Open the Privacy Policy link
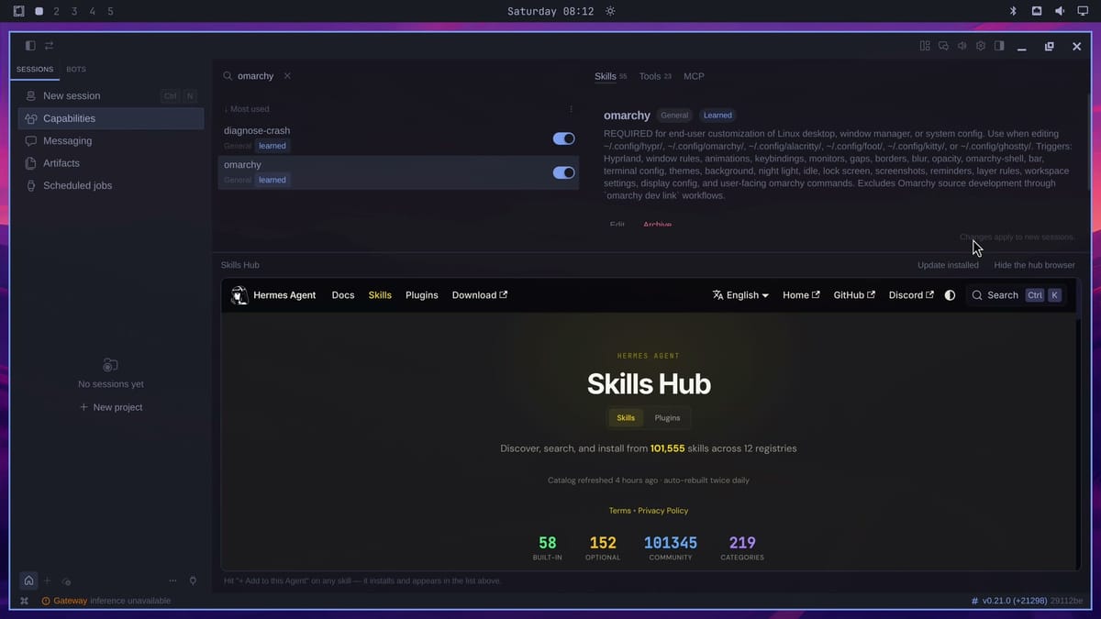Screen dimensions: 1101x619 662,511
